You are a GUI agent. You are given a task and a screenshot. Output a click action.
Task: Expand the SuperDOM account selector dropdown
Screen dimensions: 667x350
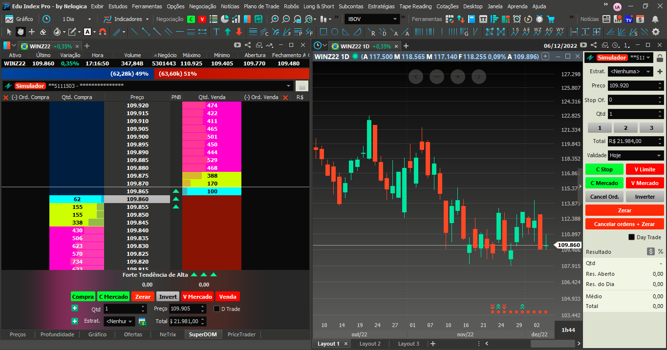click(289, 86)
